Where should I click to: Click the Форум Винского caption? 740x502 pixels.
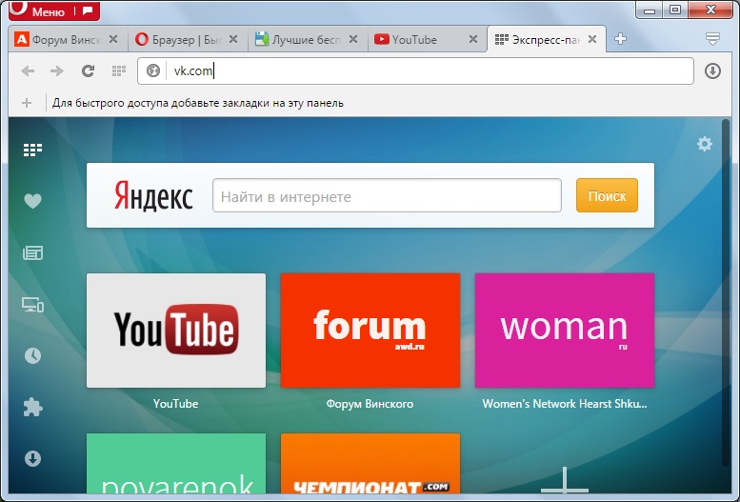pos(370,404)
